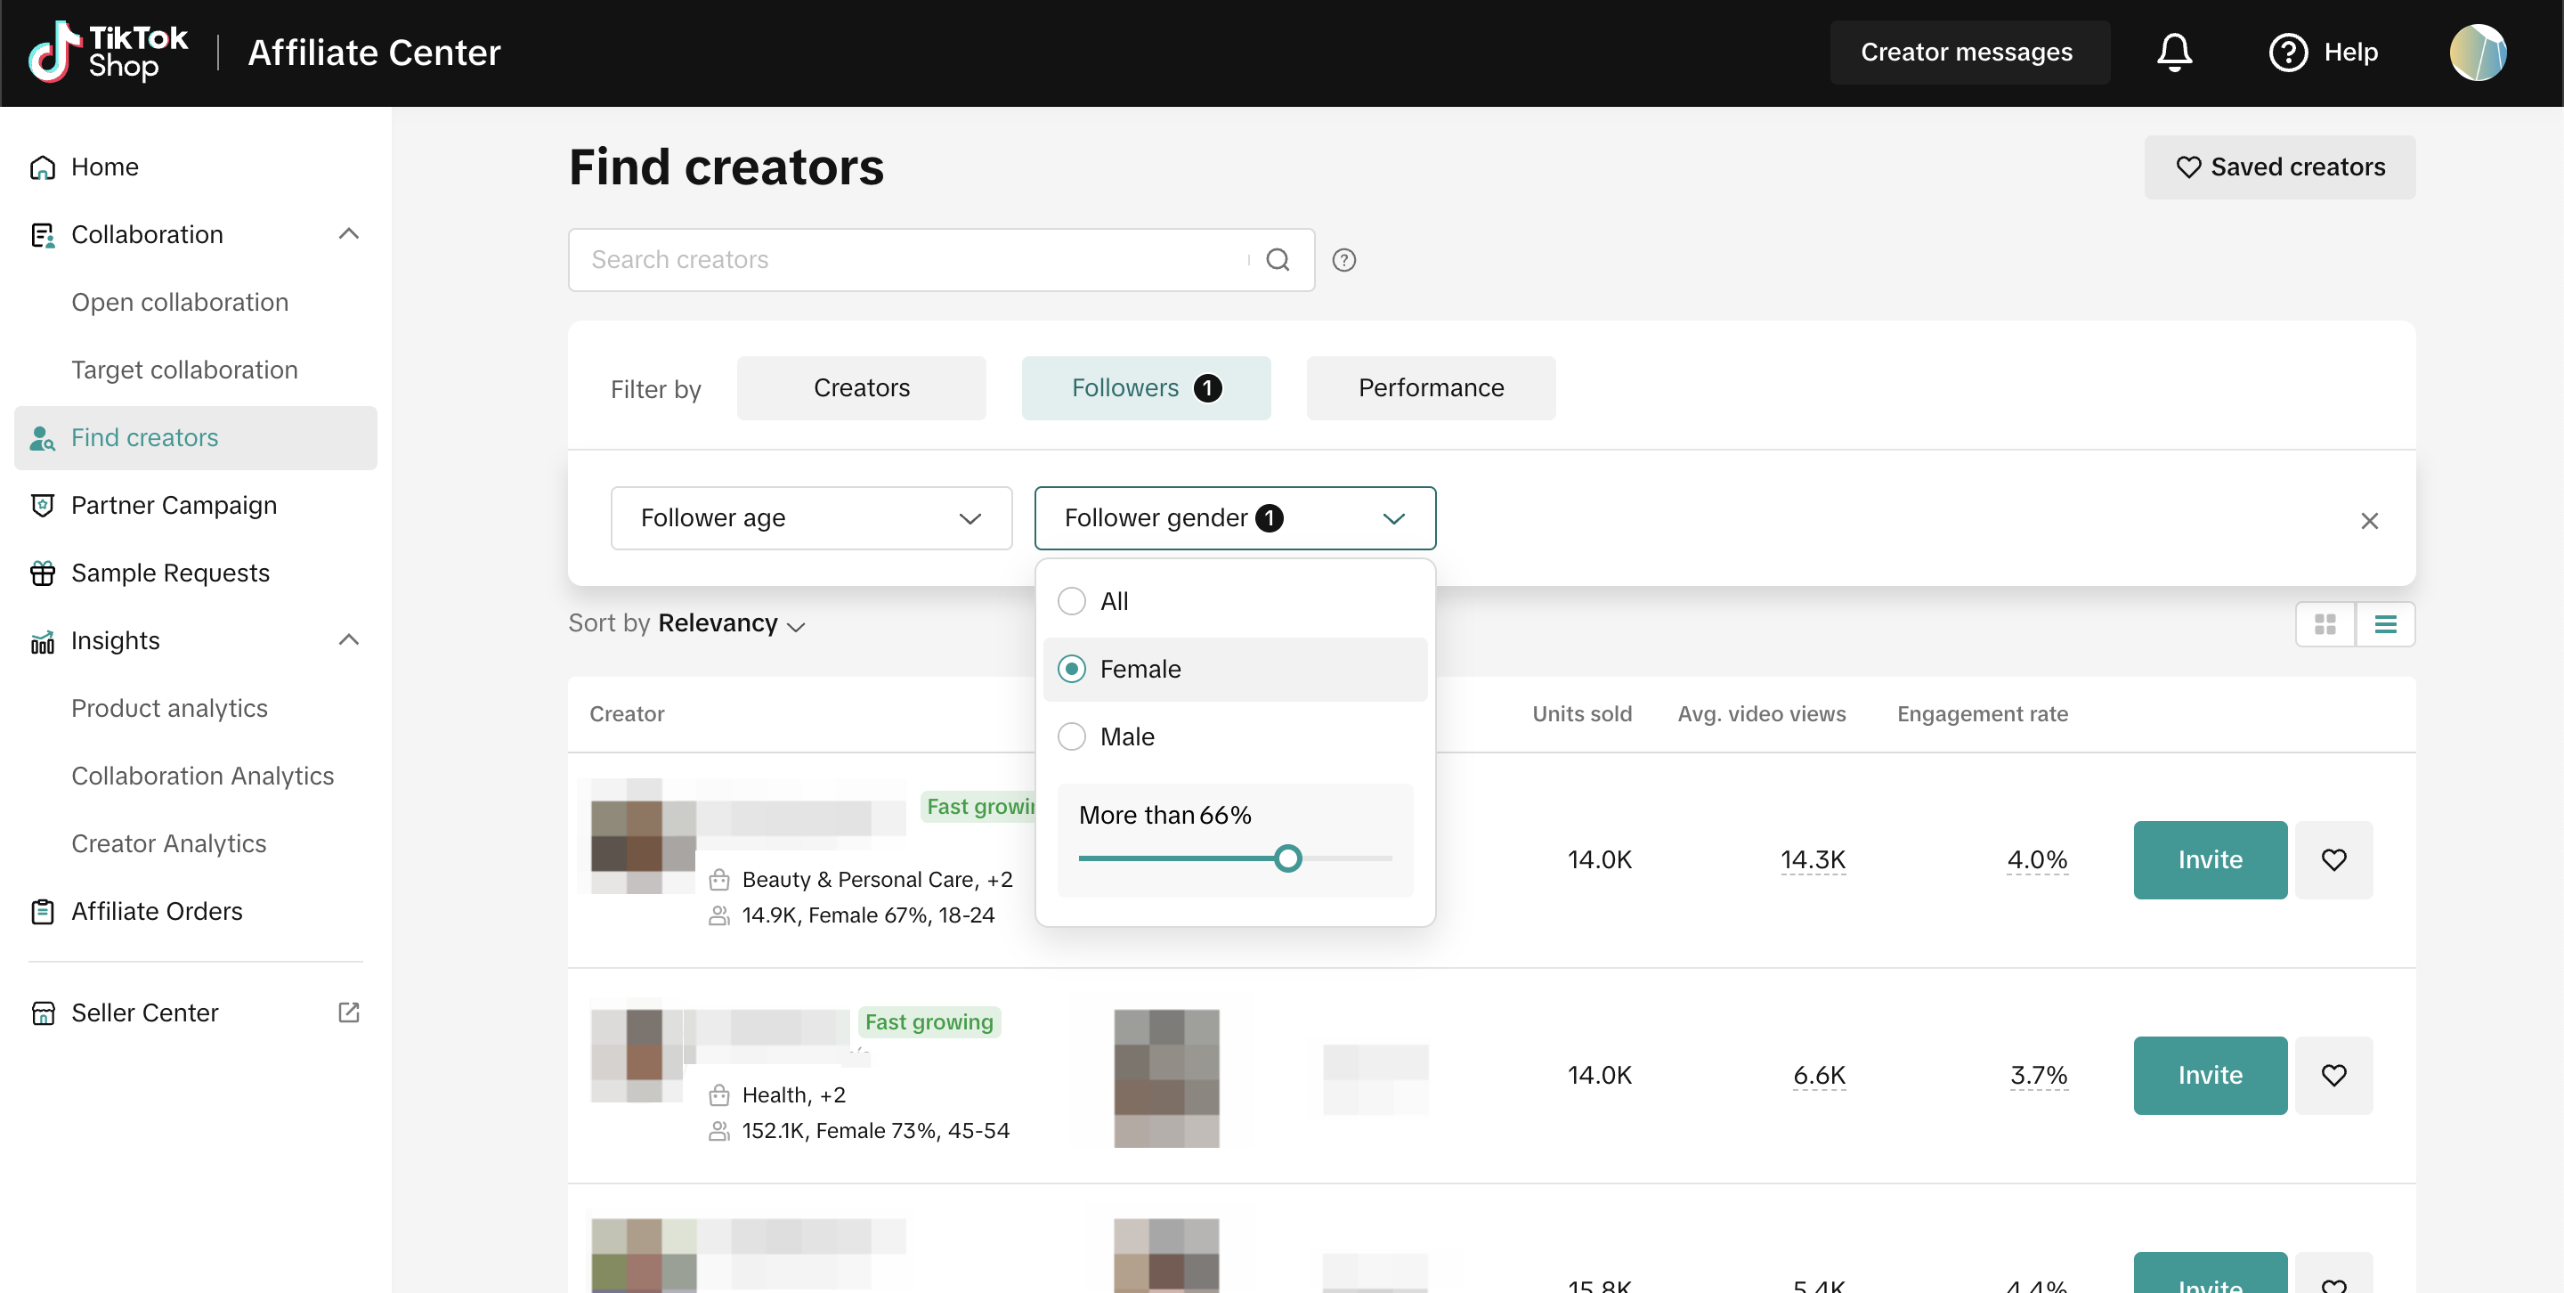Viewport: 2564px width, 1293px height.
Task: Open Seller Center external link icon
Action: point(348,1012)
